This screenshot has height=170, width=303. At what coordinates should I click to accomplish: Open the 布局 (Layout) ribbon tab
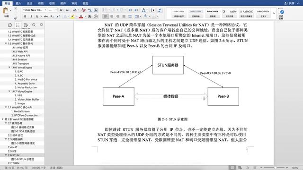coord(41,3)
